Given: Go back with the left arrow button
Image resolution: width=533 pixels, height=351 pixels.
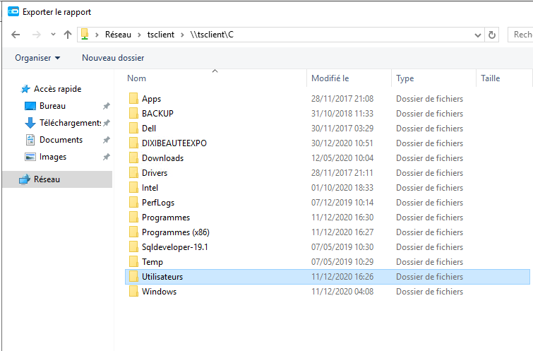Looking at the screenshot, I should click(x=16, y=35).
